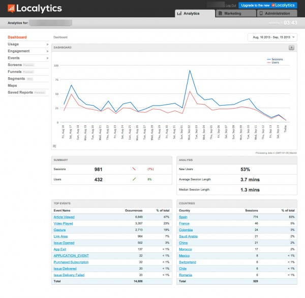
Task: Click the Sessions value 981
Action: 98,169
